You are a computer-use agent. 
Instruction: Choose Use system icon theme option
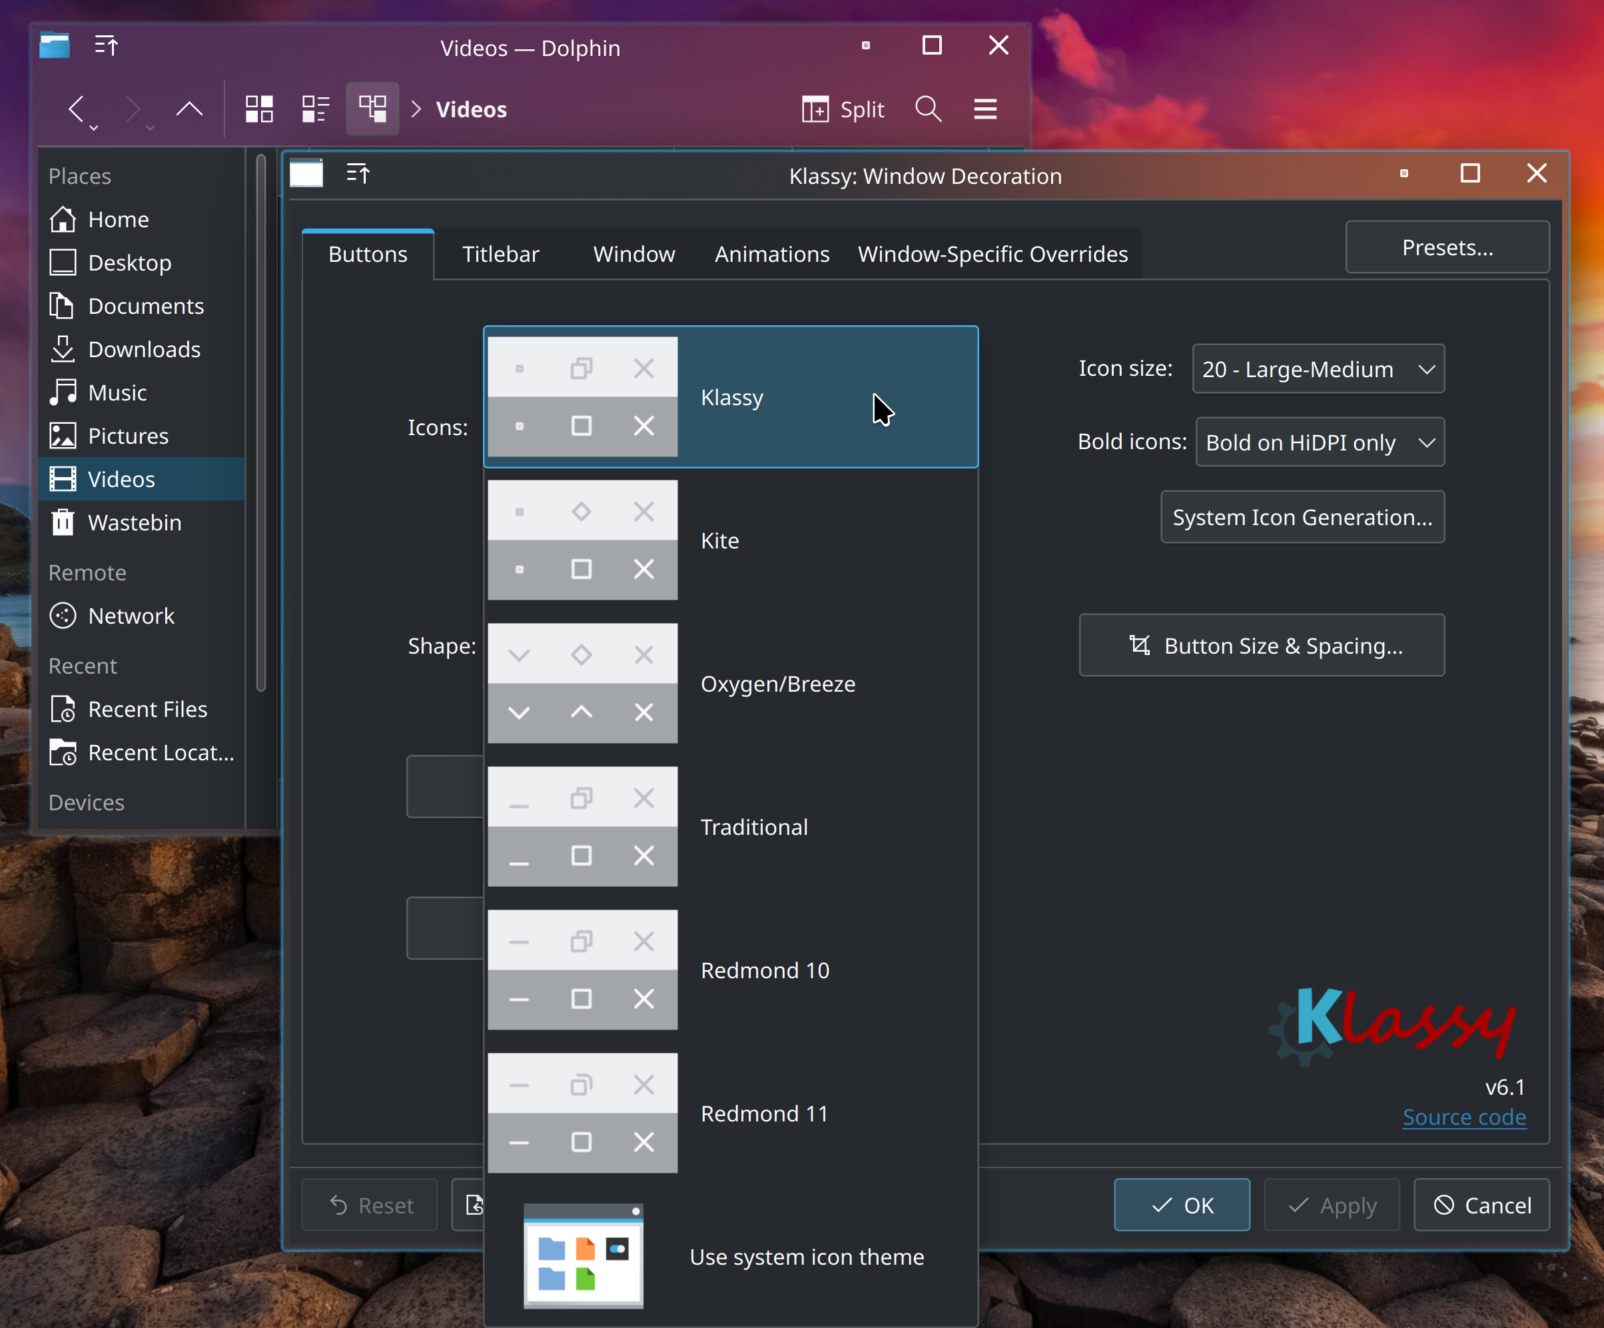731,1257
